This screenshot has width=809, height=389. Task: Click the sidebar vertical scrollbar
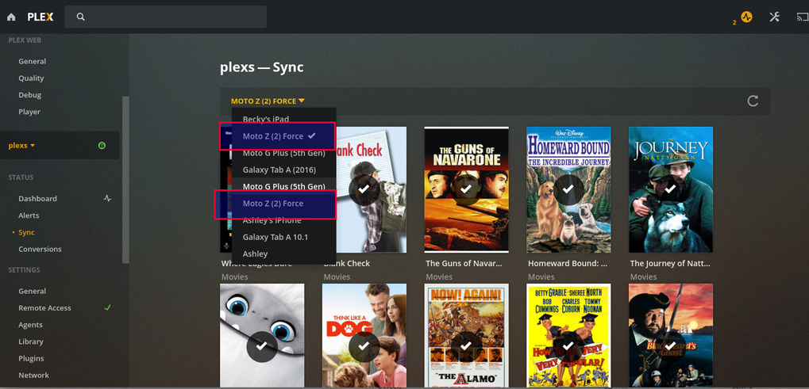click(125, 180)
